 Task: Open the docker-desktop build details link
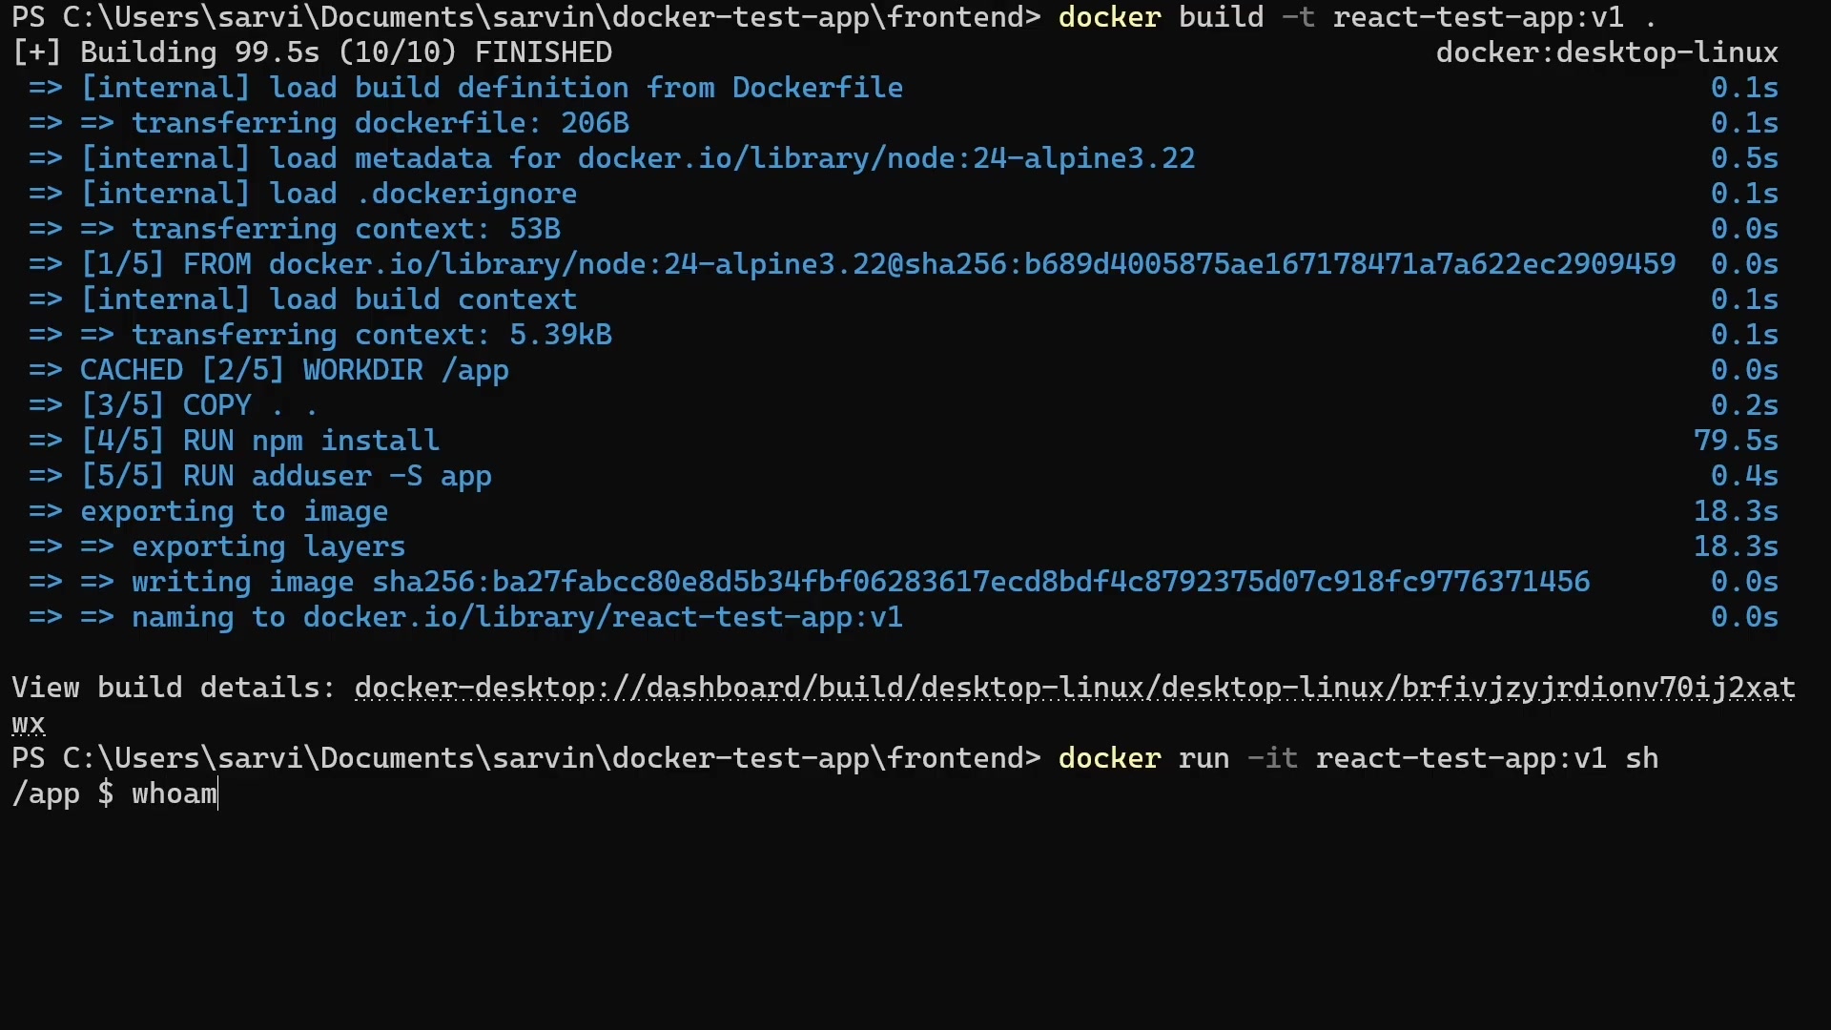[1075, 689]
